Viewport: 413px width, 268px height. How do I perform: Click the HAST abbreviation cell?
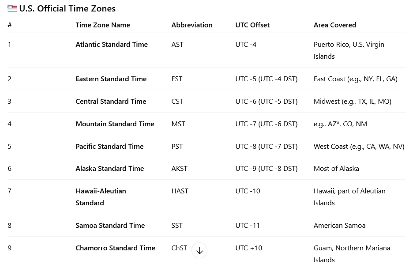pyautogui.click(x=180, y=191)
